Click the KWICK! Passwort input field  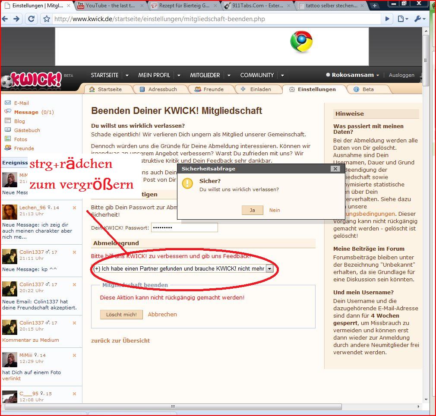click(184, 227)
